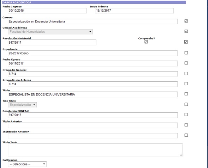Focus the Inicio Trámite field
Image resolution: width=208 pixels, height=168 pixels.
tap(134, 11)
